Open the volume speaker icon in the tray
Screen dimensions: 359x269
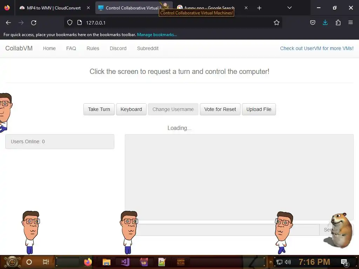coord(287,262)
